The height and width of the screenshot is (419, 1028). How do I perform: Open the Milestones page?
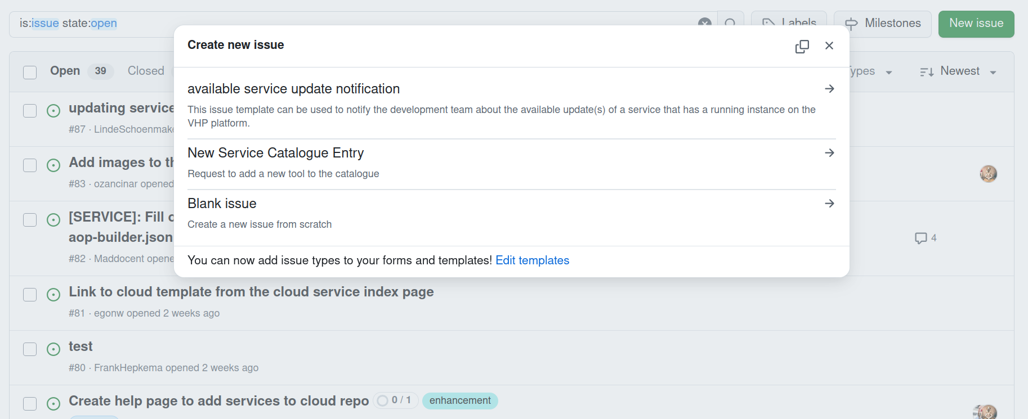883,24
